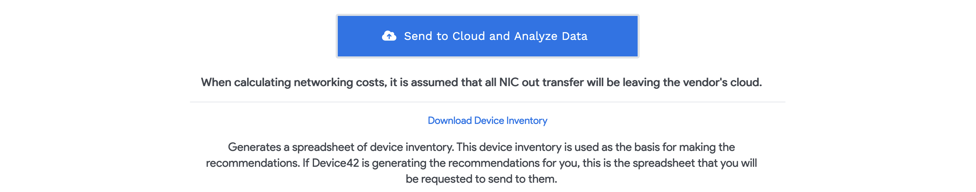Image resolution: width=976 pixels, height=192 pixels.
Task: Click the word NIC in the note
Action: (509, 82)
